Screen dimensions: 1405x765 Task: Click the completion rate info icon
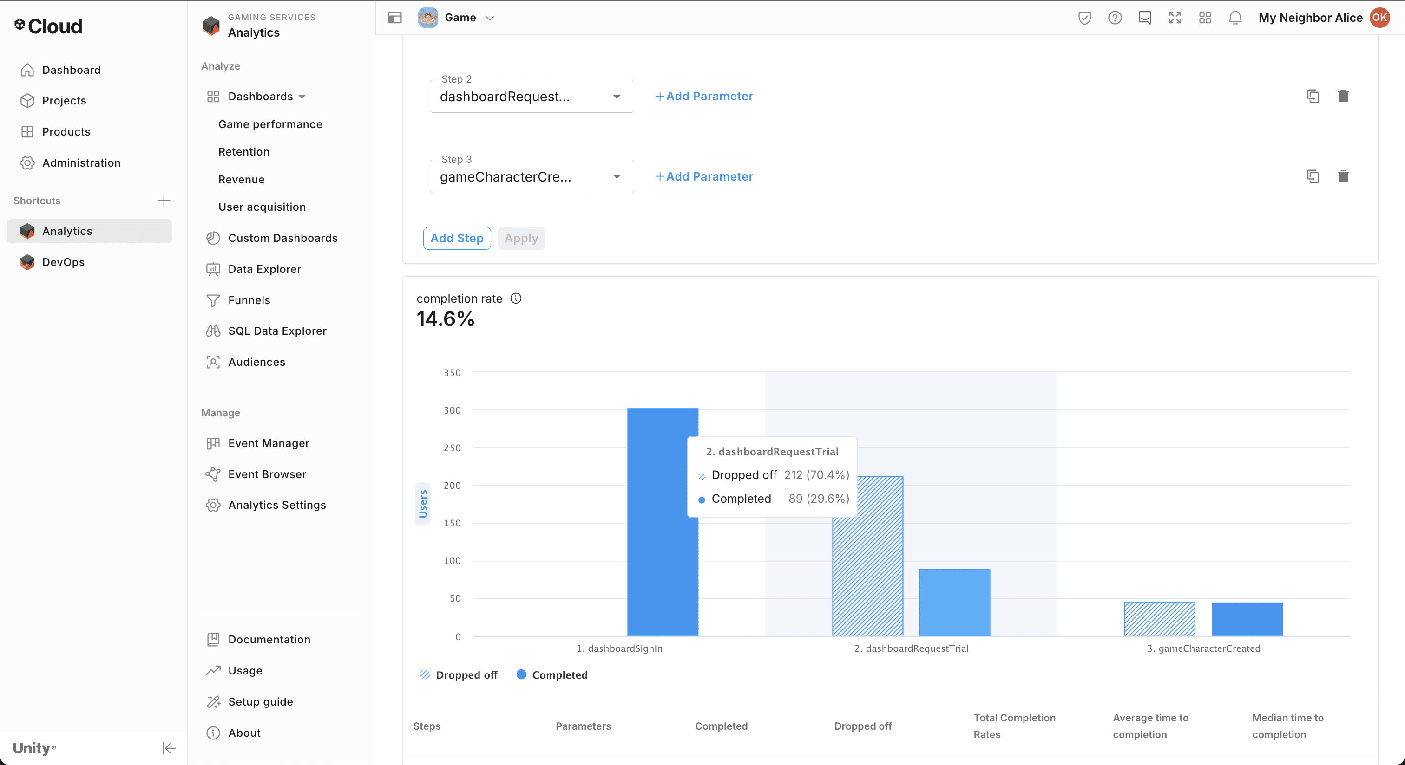tap(515, 298)
